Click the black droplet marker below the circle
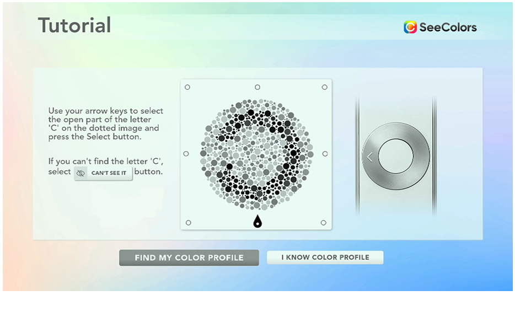This screenshot has width=515, height=317. (257, 221)
